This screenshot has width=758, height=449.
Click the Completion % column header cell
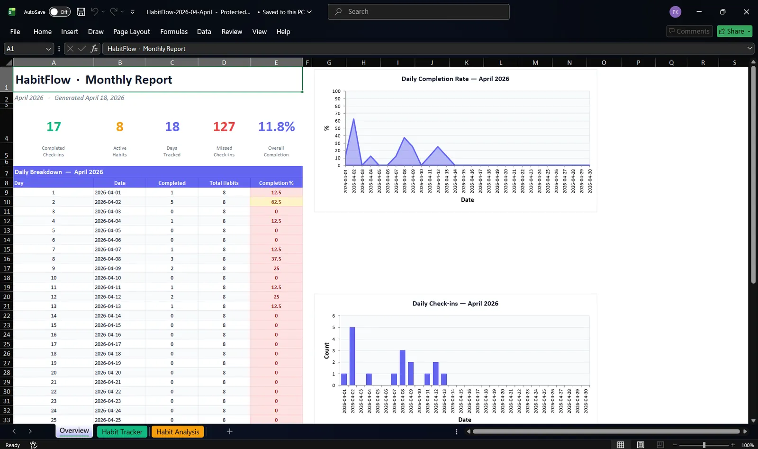point(276,183)
